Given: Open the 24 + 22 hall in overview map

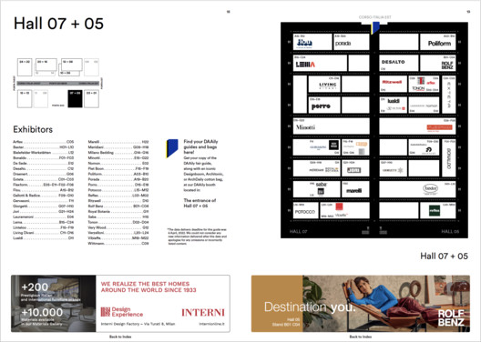Looking at the screenshot, I should (x=25, y=67).
